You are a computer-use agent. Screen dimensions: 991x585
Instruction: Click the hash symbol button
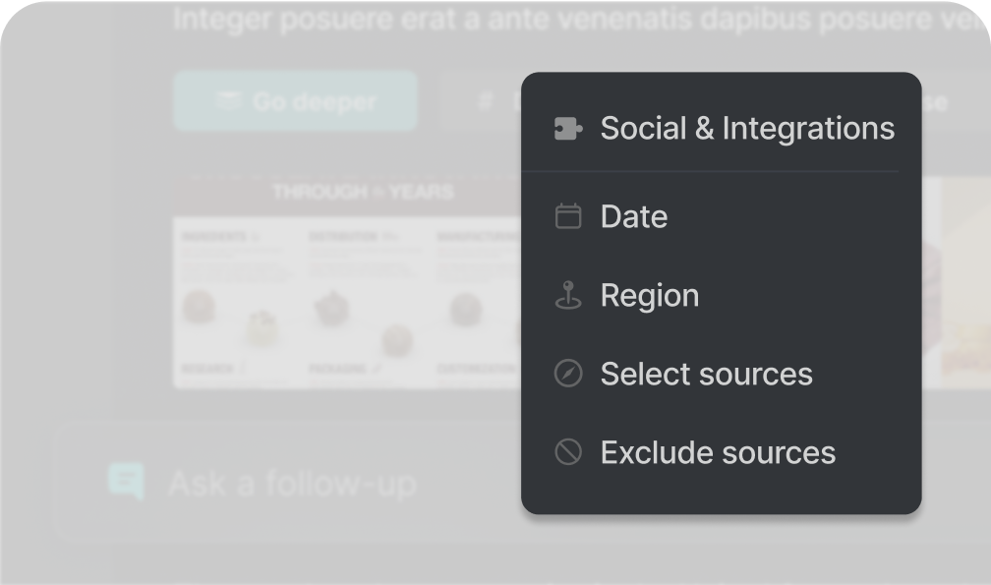click(483, 100)
